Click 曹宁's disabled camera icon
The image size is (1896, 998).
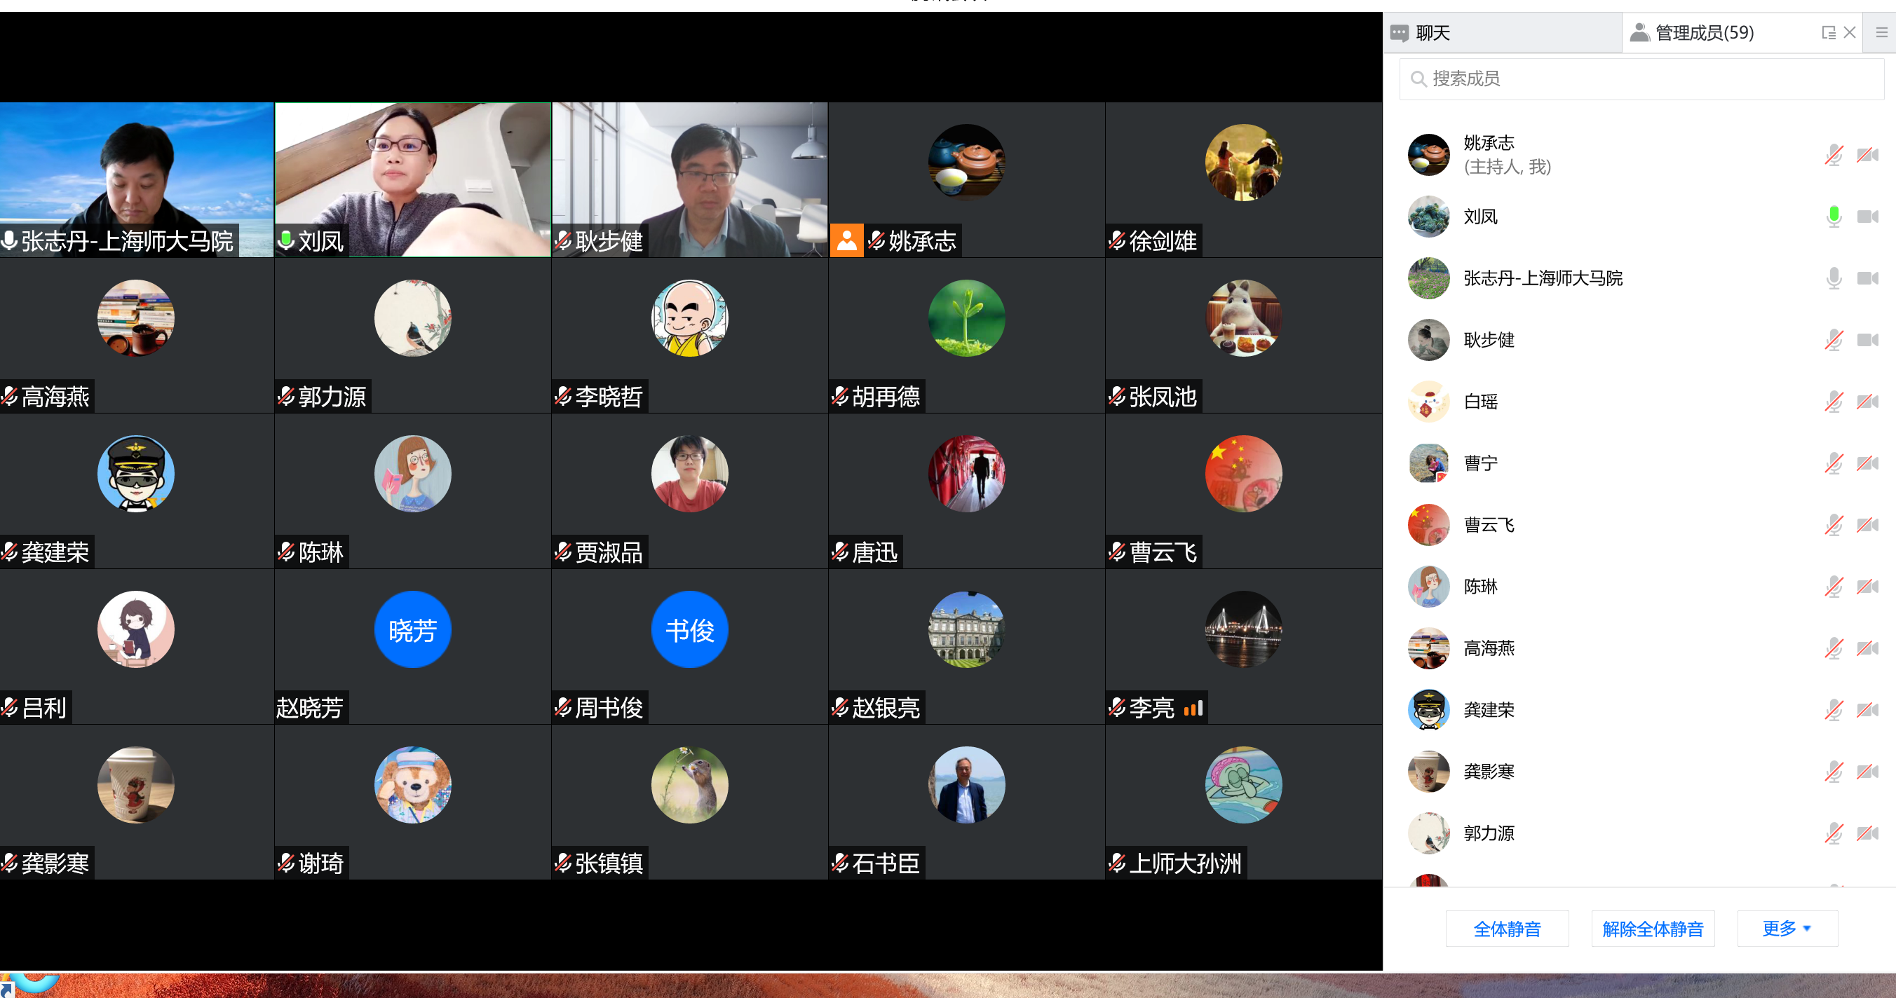point(1867,463)
